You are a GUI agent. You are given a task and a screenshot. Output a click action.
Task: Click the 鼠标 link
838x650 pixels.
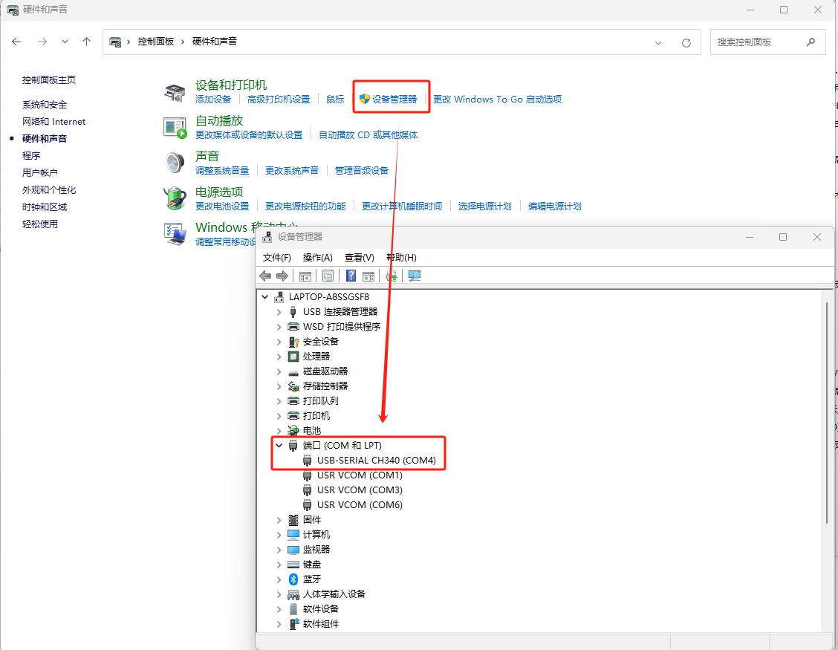335,99
